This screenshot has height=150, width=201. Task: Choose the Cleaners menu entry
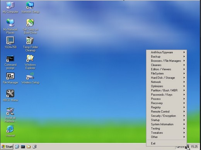(x=167, y=65)
